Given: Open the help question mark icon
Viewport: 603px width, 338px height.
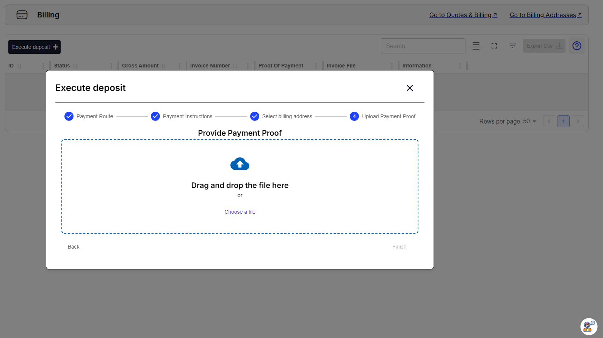Looking at the screenshot, I should (x=576, y=46).
